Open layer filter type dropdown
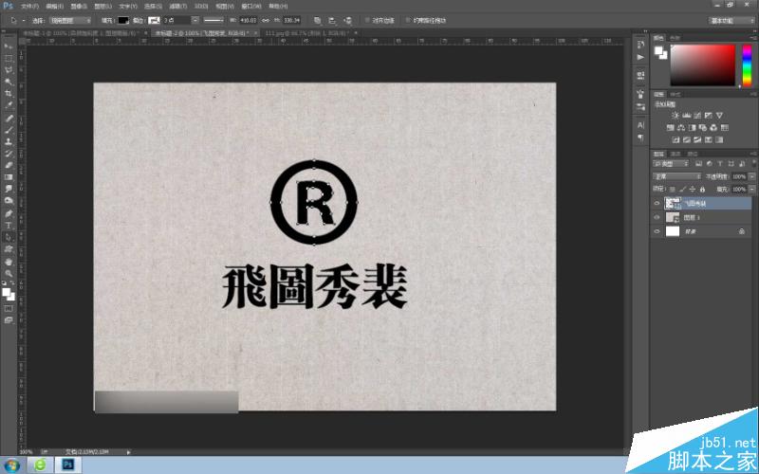The width and height of the screenshot is (759, 474). (671, 164)
